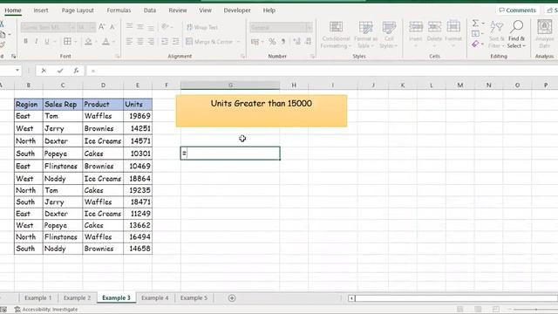
Task: Open Conditional Formatting menu
Action: 336,35
